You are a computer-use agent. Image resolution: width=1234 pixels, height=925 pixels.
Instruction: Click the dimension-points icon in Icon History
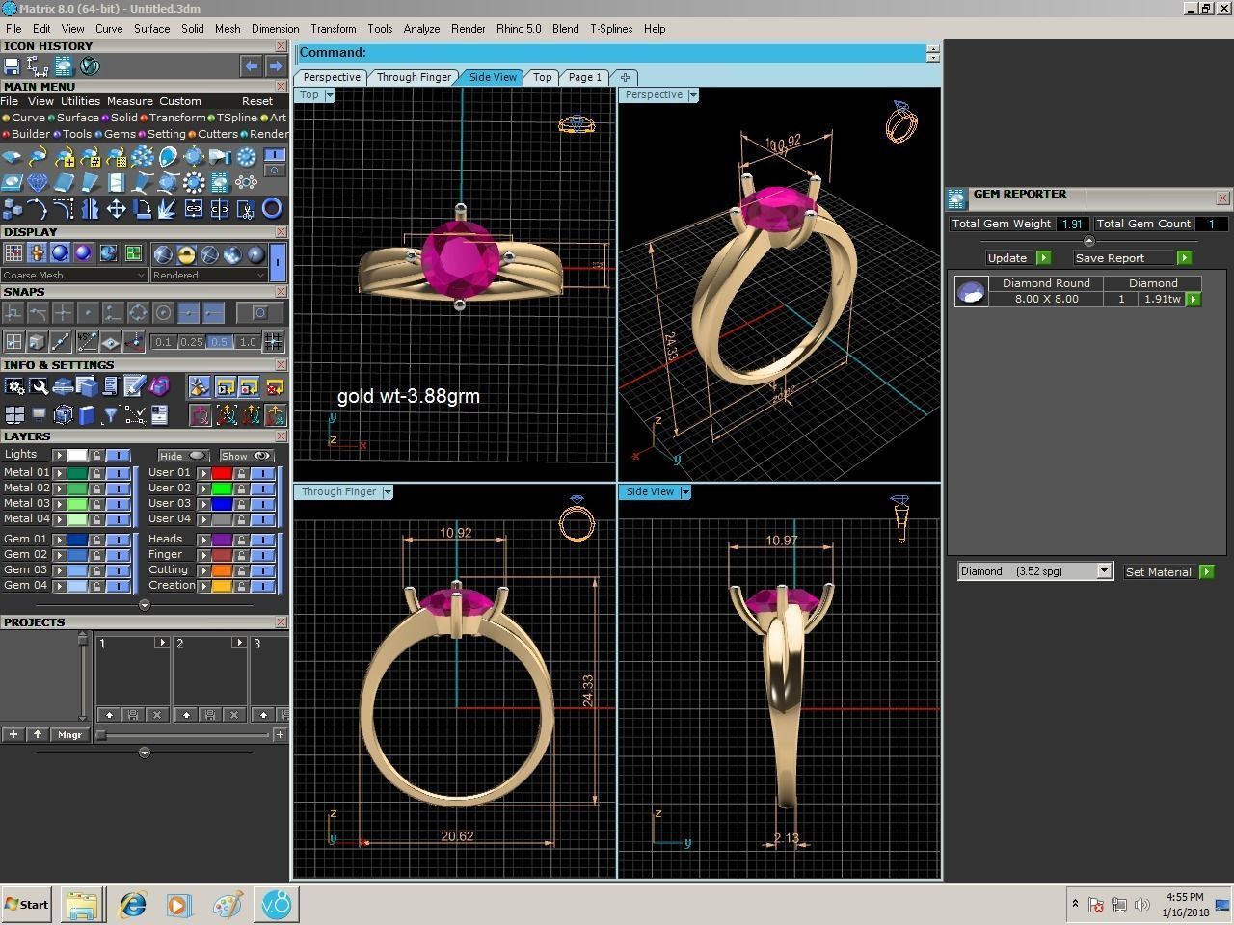click(38, 66)
